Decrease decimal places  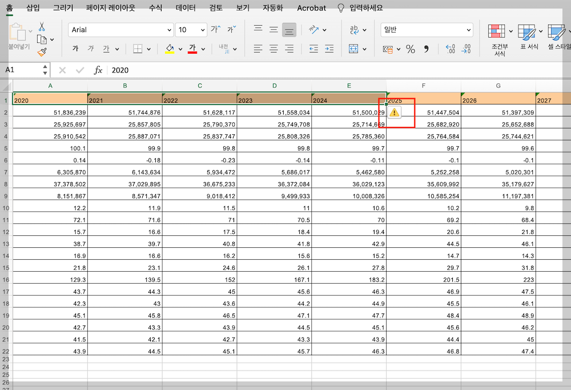pyautogui.click(x=466, y=49)
